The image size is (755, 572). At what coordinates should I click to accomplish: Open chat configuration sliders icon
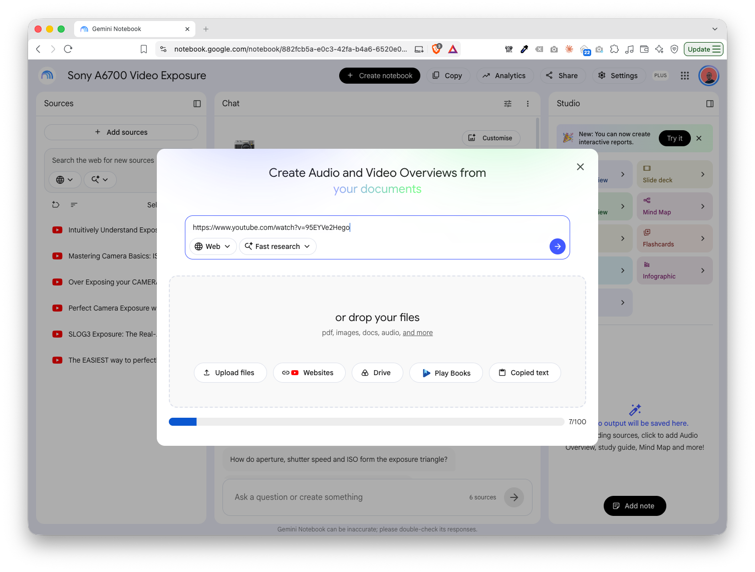click(508, 104)
